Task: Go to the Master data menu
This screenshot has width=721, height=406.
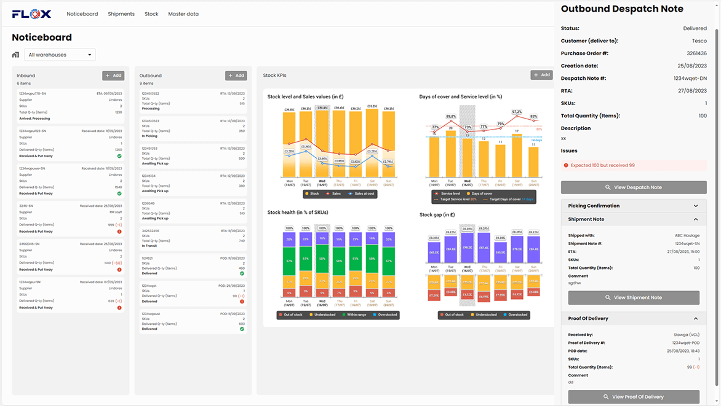Action: 183,14
